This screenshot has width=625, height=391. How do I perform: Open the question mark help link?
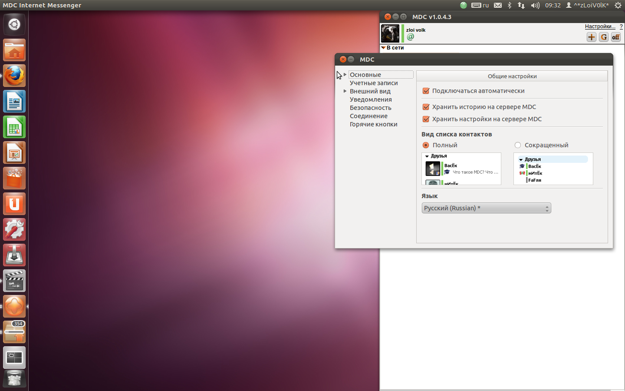(621, 27)
